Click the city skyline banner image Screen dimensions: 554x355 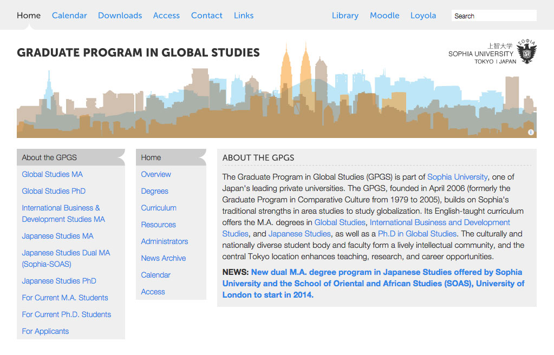277,90
